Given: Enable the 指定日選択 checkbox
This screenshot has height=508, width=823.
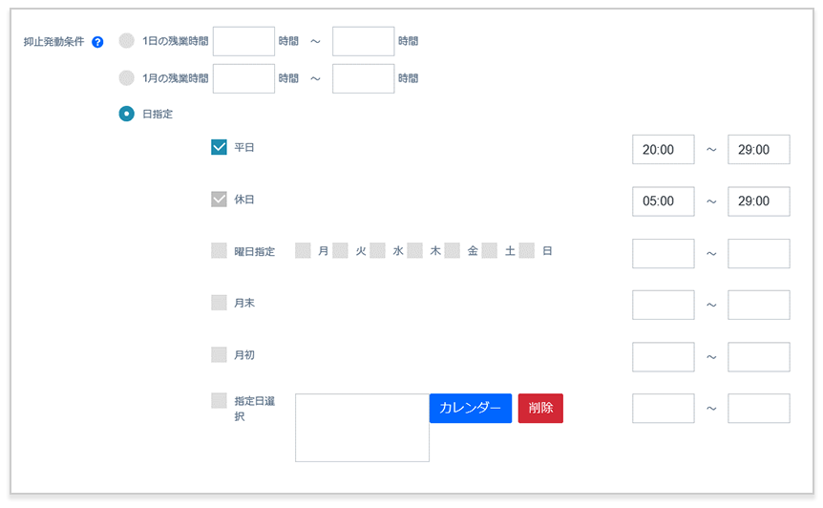Looking at the screenshot, I should 219,401.
